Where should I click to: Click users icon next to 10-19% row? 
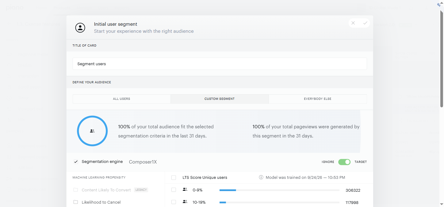[x=185, y=201]
